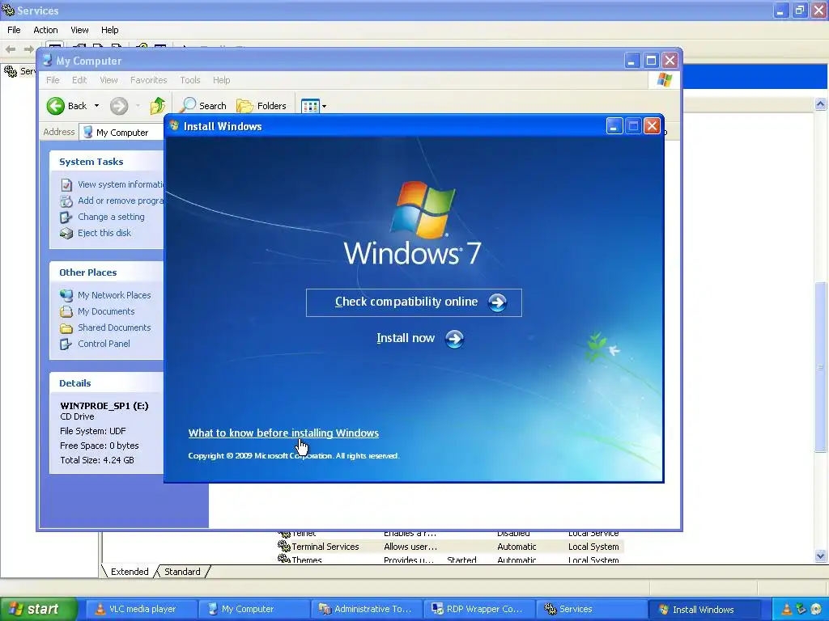
Task: Click the address bar My Computer field
Action: 121,133
